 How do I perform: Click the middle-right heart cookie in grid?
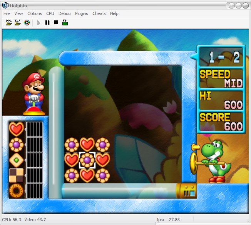click(x=103, y=160)
